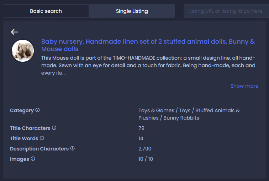Select the listing description text paragraph
Viewport: 269px width, 181px height.
[148, 65]
